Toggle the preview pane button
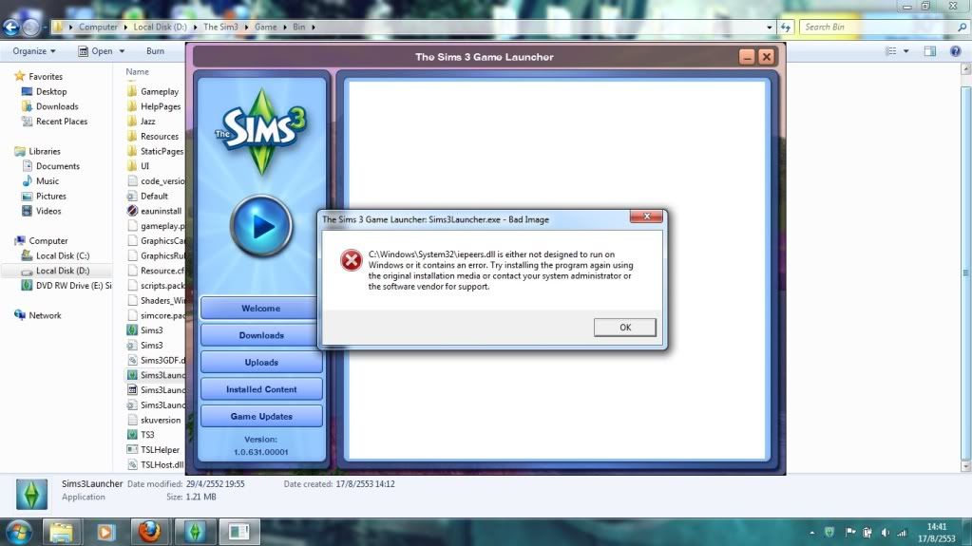972x546 pixels. point(929,51)
